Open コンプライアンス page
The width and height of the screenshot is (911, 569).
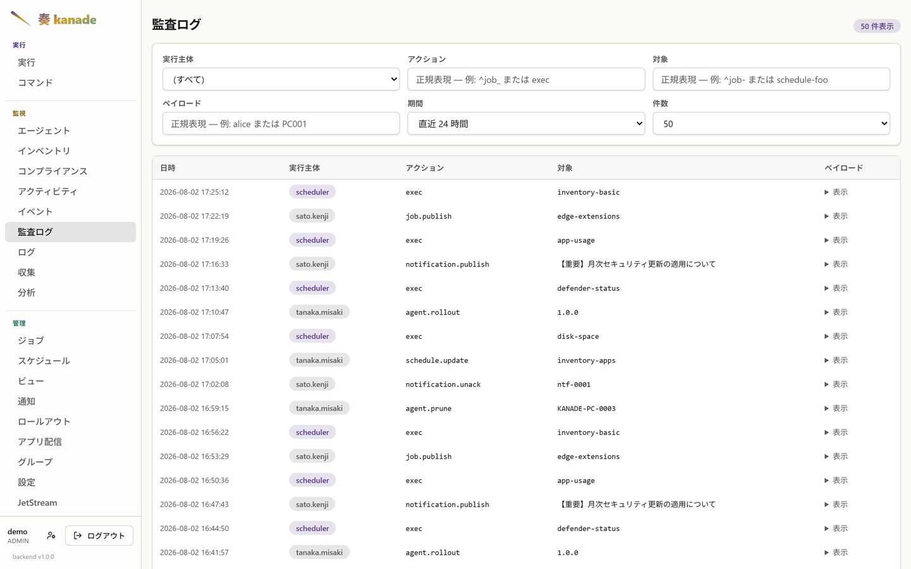[x=70, y=171]
